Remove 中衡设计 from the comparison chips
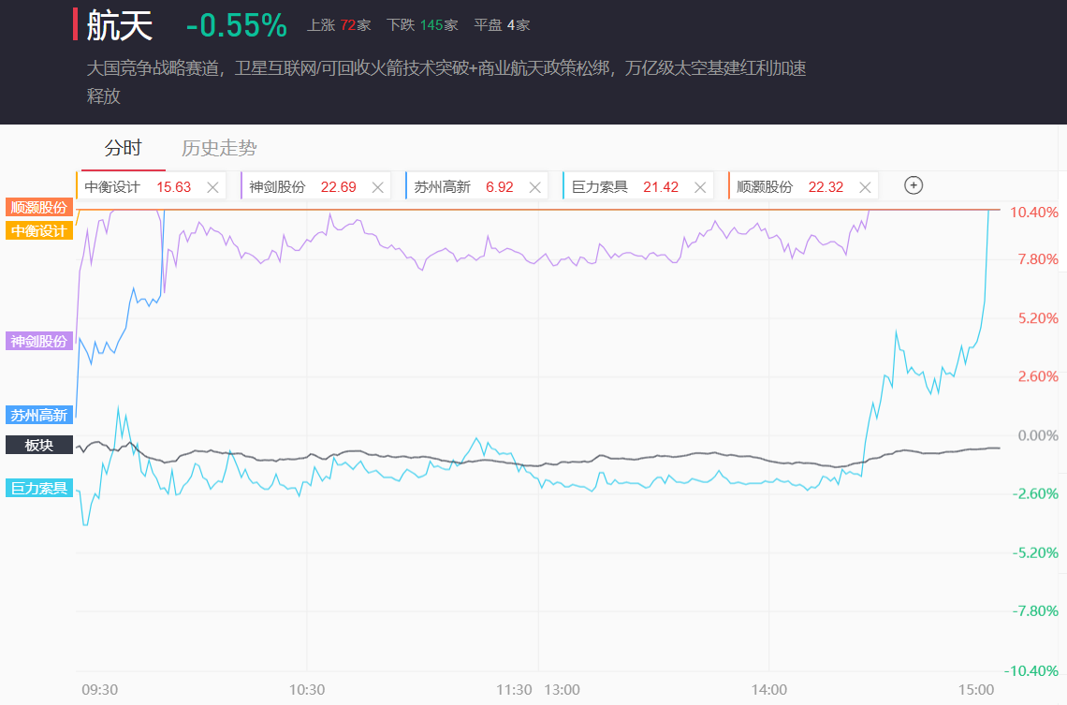The image size is (1067, 705). point(212,187)
